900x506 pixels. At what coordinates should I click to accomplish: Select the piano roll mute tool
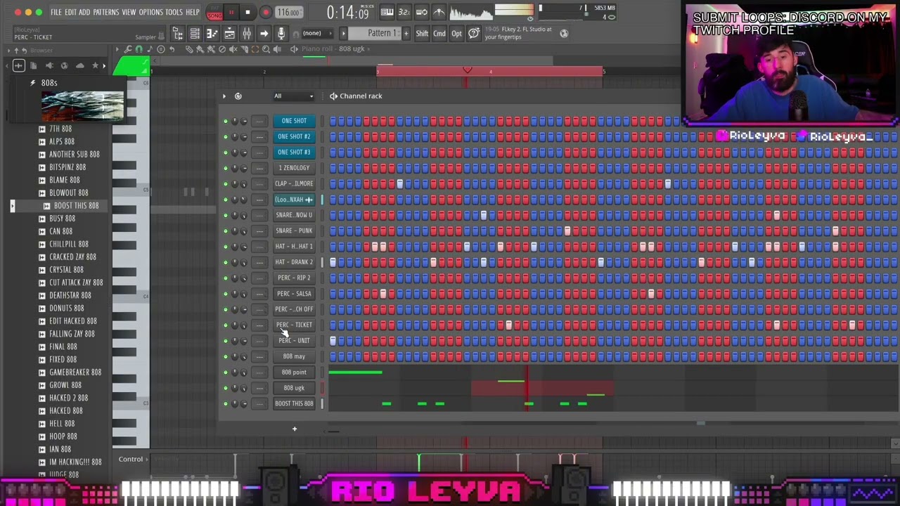pyautogui.click(x=233, y=48)
